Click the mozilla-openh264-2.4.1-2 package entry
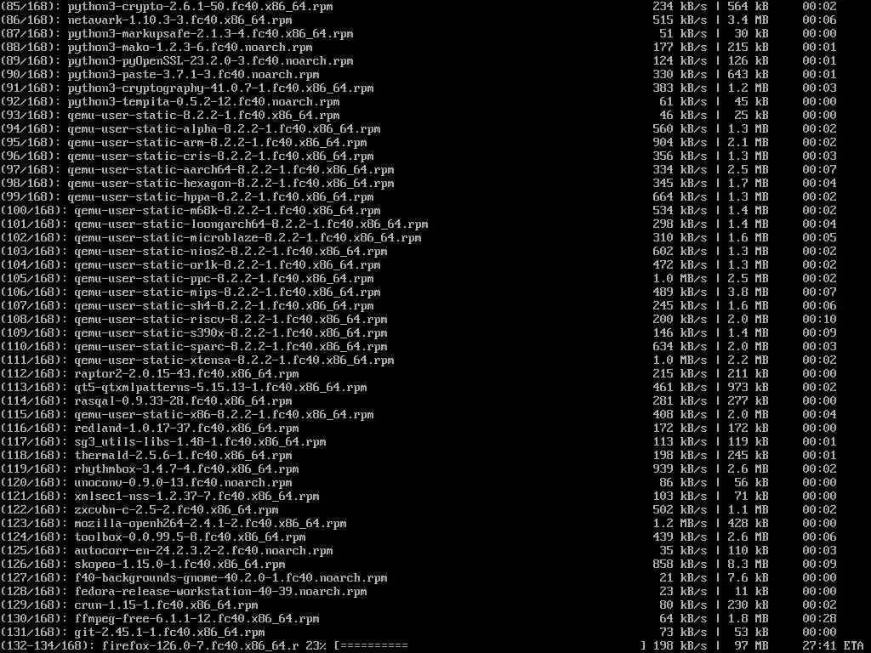This screenshot has width=871, height=653. click(210, 523)
